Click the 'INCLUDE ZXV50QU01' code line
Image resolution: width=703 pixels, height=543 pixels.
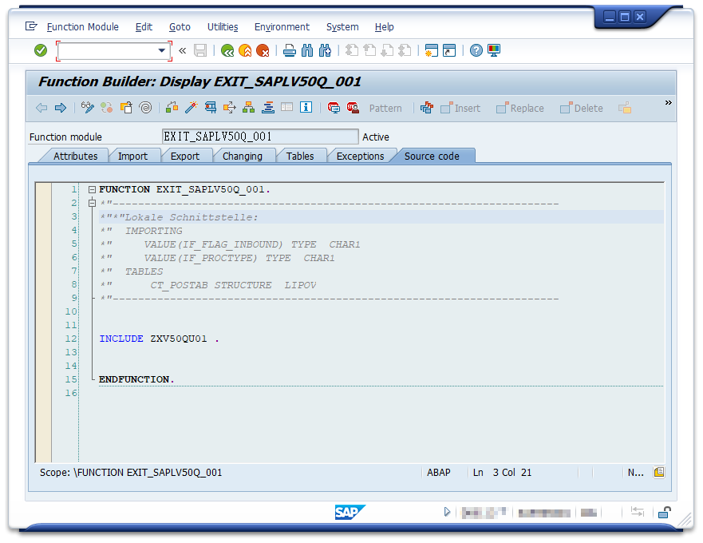point(159,339)
